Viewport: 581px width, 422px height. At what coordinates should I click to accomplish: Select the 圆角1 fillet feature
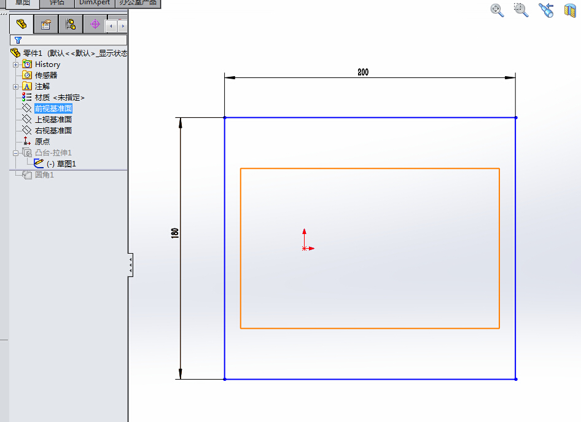[x=44, y=175]
